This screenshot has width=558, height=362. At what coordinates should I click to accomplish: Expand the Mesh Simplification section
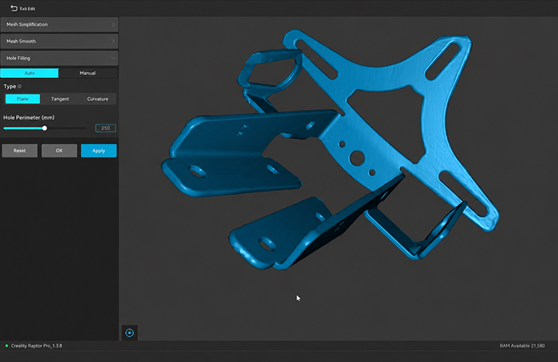(59, 24)
